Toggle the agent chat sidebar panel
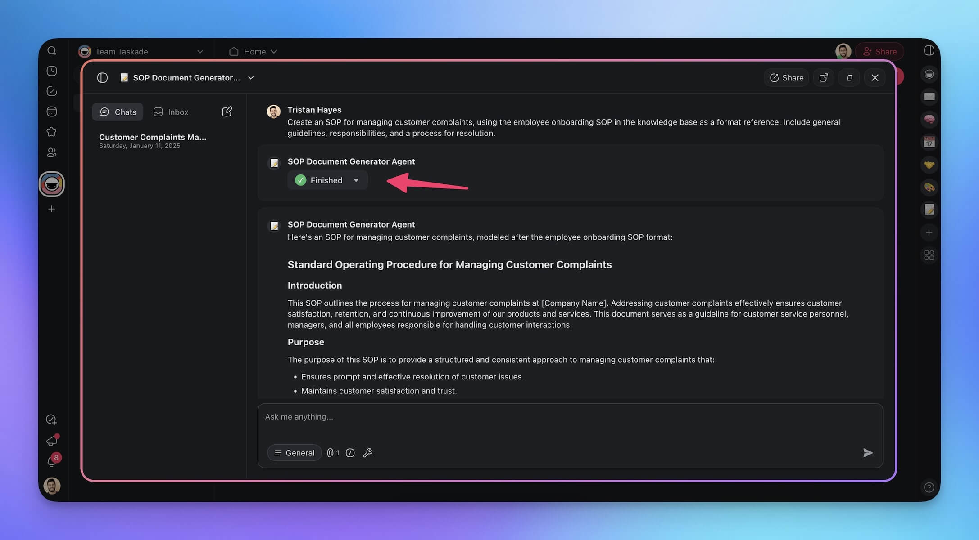The height and width of the screenshot is (540, 979). (102, 78)
